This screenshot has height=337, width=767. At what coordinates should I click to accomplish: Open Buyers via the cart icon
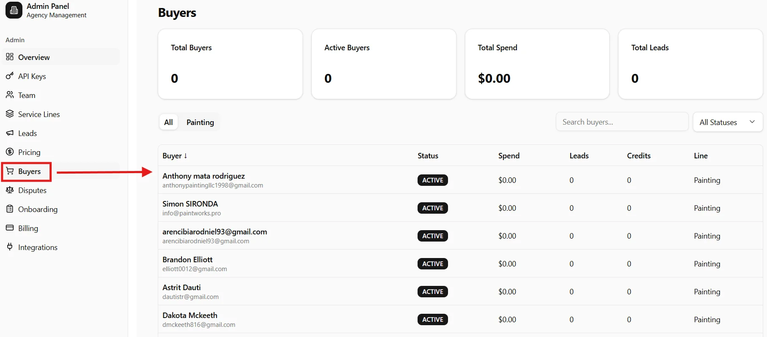pos(10,171)
